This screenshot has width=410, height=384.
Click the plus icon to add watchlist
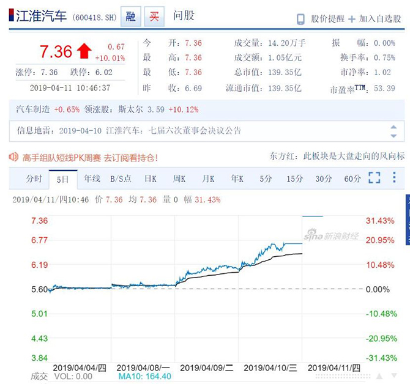pyautogui.click(x=352, y=19)
